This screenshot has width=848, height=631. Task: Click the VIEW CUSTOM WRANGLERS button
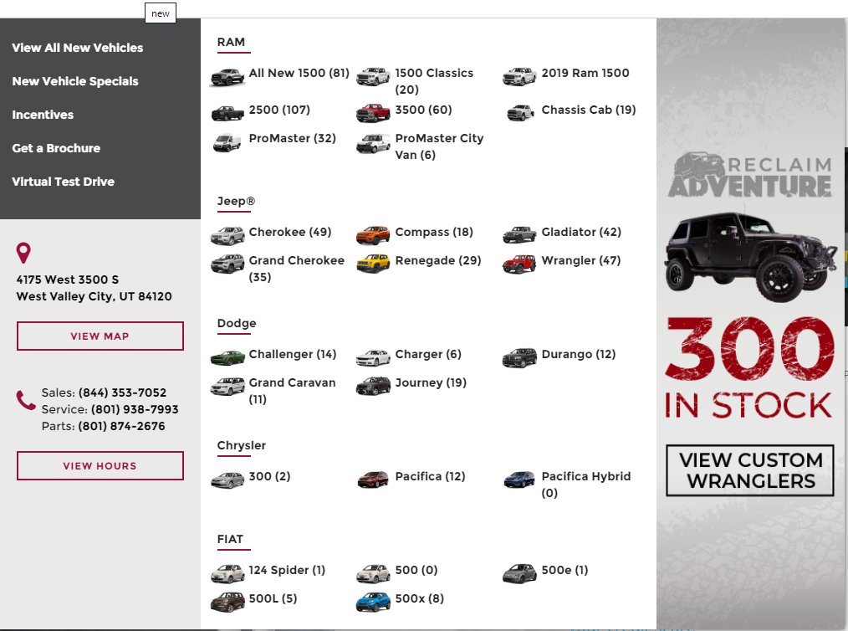click(x=750, y=471)
